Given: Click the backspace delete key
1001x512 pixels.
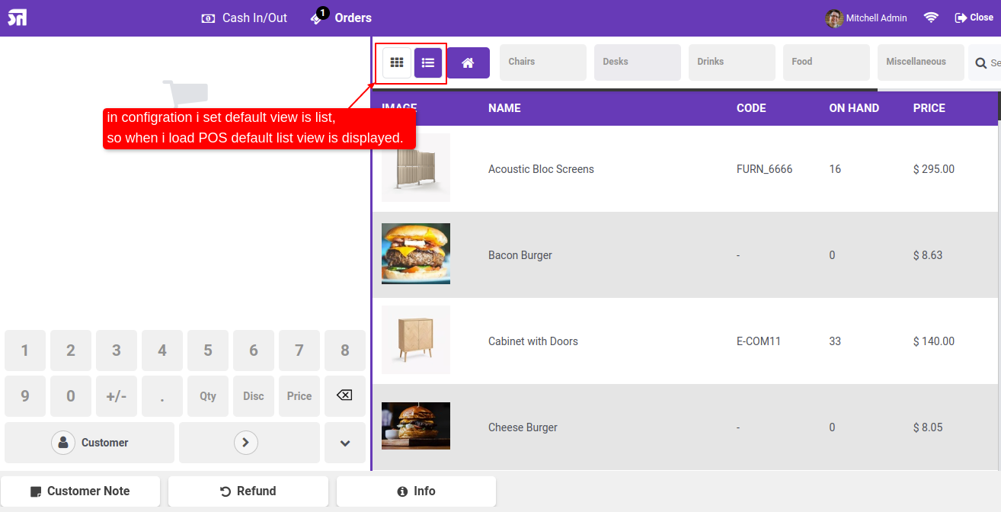Looking at the screenshot, I should tap(345, 396).
